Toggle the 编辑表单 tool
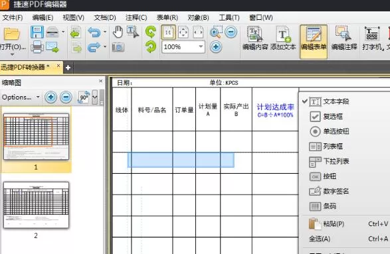The width and height of the screenshot is (390, 254). [314, 41]
